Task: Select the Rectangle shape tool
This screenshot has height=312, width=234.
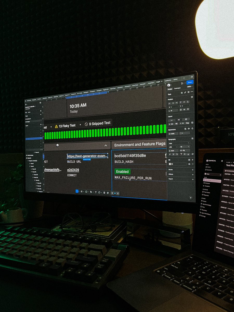Action: tap(86, 192)
